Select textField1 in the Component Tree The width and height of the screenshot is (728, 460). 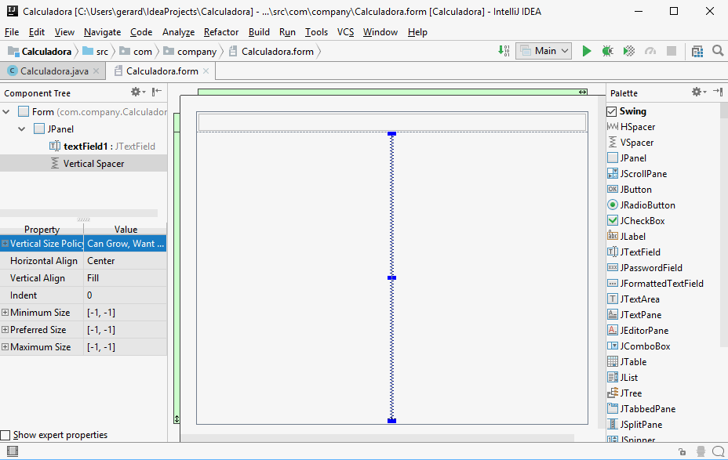[x=88, y=147]
